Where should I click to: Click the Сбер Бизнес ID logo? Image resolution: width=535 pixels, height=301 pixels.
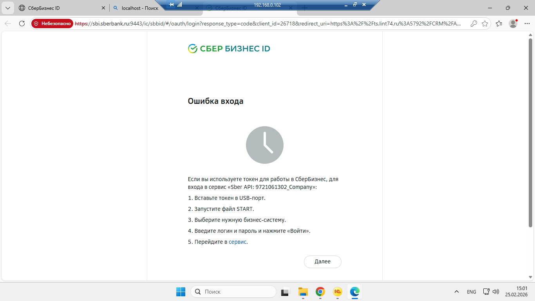point(229,49)
